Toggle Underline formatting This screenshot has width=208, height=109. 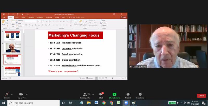click(32, 25)
